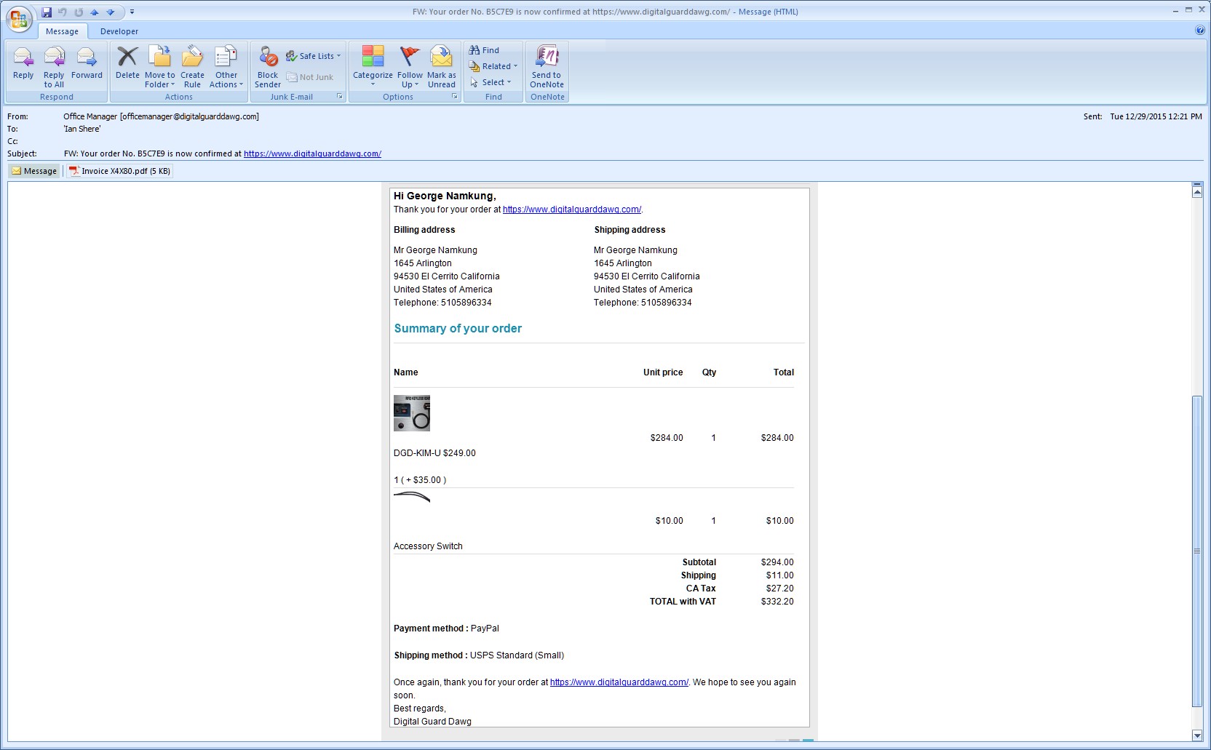Click the link after "Once again, thank you"
This screenshot has height=750, width=1211.
(619, 682)
